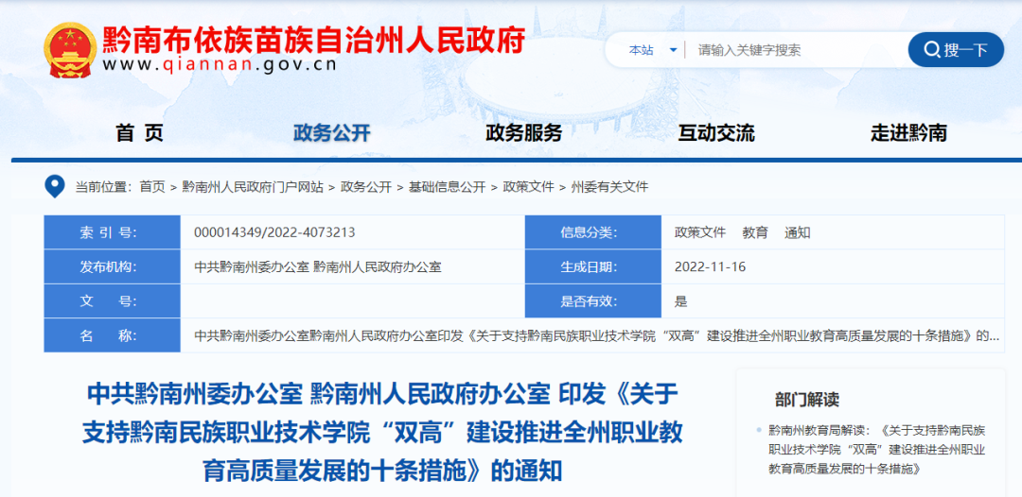Click the 发布机构 label cell
This screenshot has width=1022, height=497.
point(112,266)
